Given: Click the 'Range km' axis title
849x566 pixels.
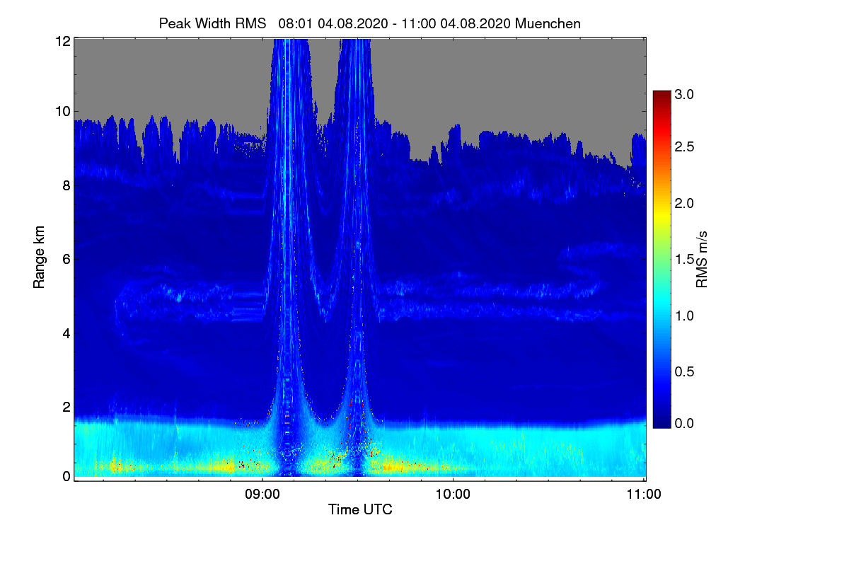Looking at the screenshot, I should point(38,258).
